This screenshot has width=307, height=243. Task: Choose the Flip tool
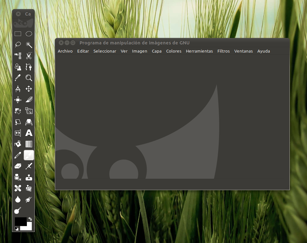pyautogui.click(x=18, y=133)
